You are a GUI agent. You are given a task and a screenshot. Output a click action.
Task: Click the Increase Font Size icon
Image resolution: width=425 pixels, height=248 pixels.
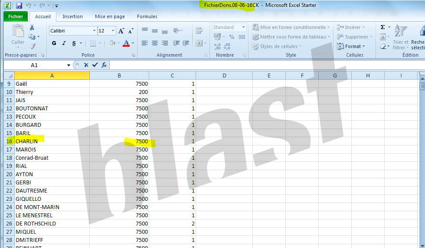click(121, 31)
